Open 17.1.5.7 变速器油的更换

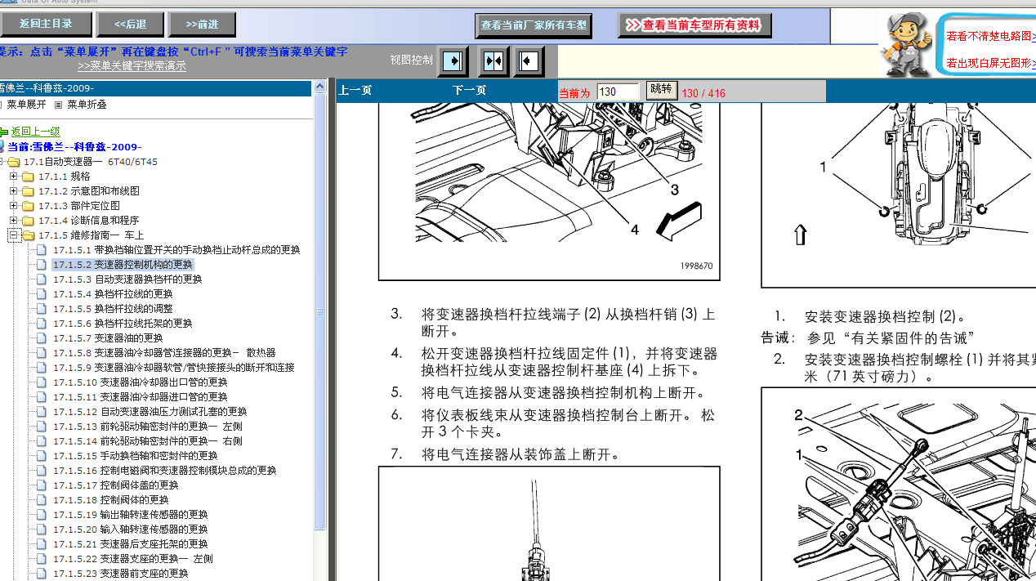pos(108,338)
